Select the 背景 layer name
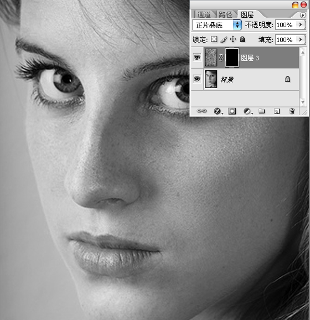Viewport: 310px width, 320px height. click(227, 80)
